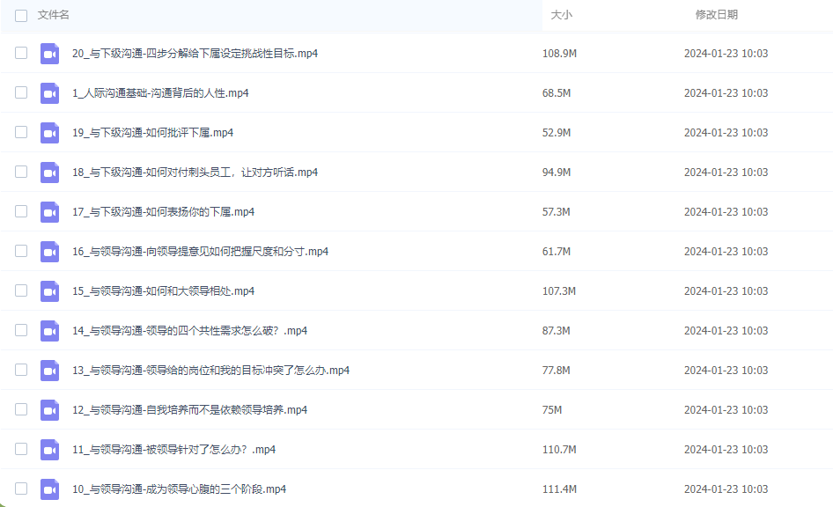833x507 pixels.
Task: Click video icon for 10_与领导沟通 file
Action: pos(49,489)
